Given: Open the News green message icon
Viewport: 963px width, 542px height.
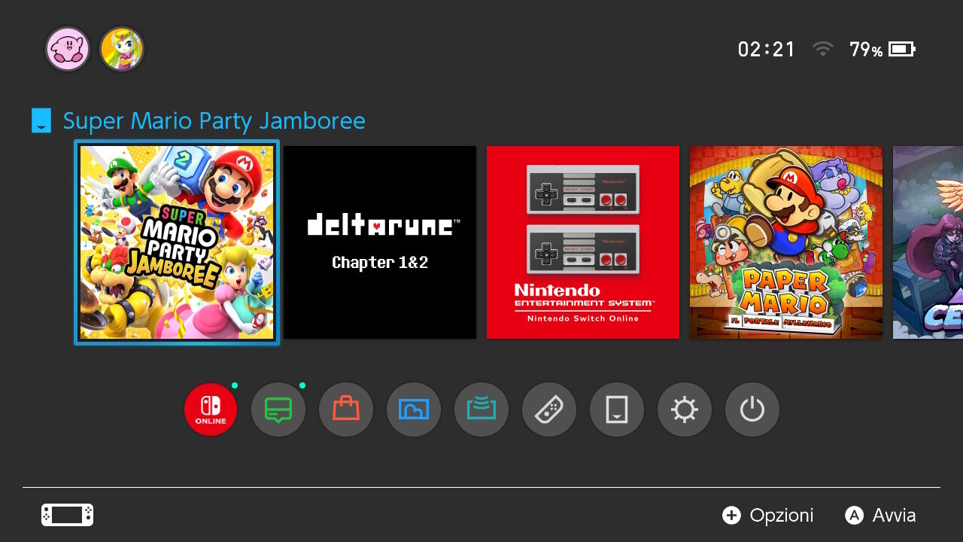Looking at the screenshot, I should [x=278, y=410].
